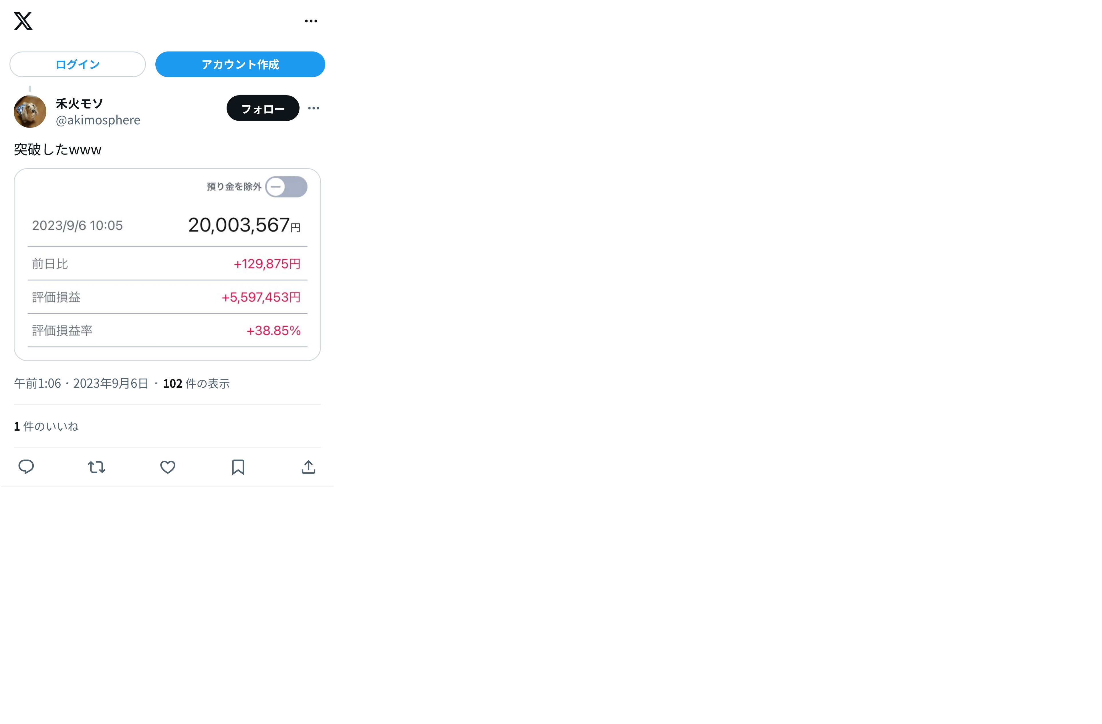The width and height of the screenshot is (1102, 724).
Task: Click the share upload icon
Action: (308, 467)
